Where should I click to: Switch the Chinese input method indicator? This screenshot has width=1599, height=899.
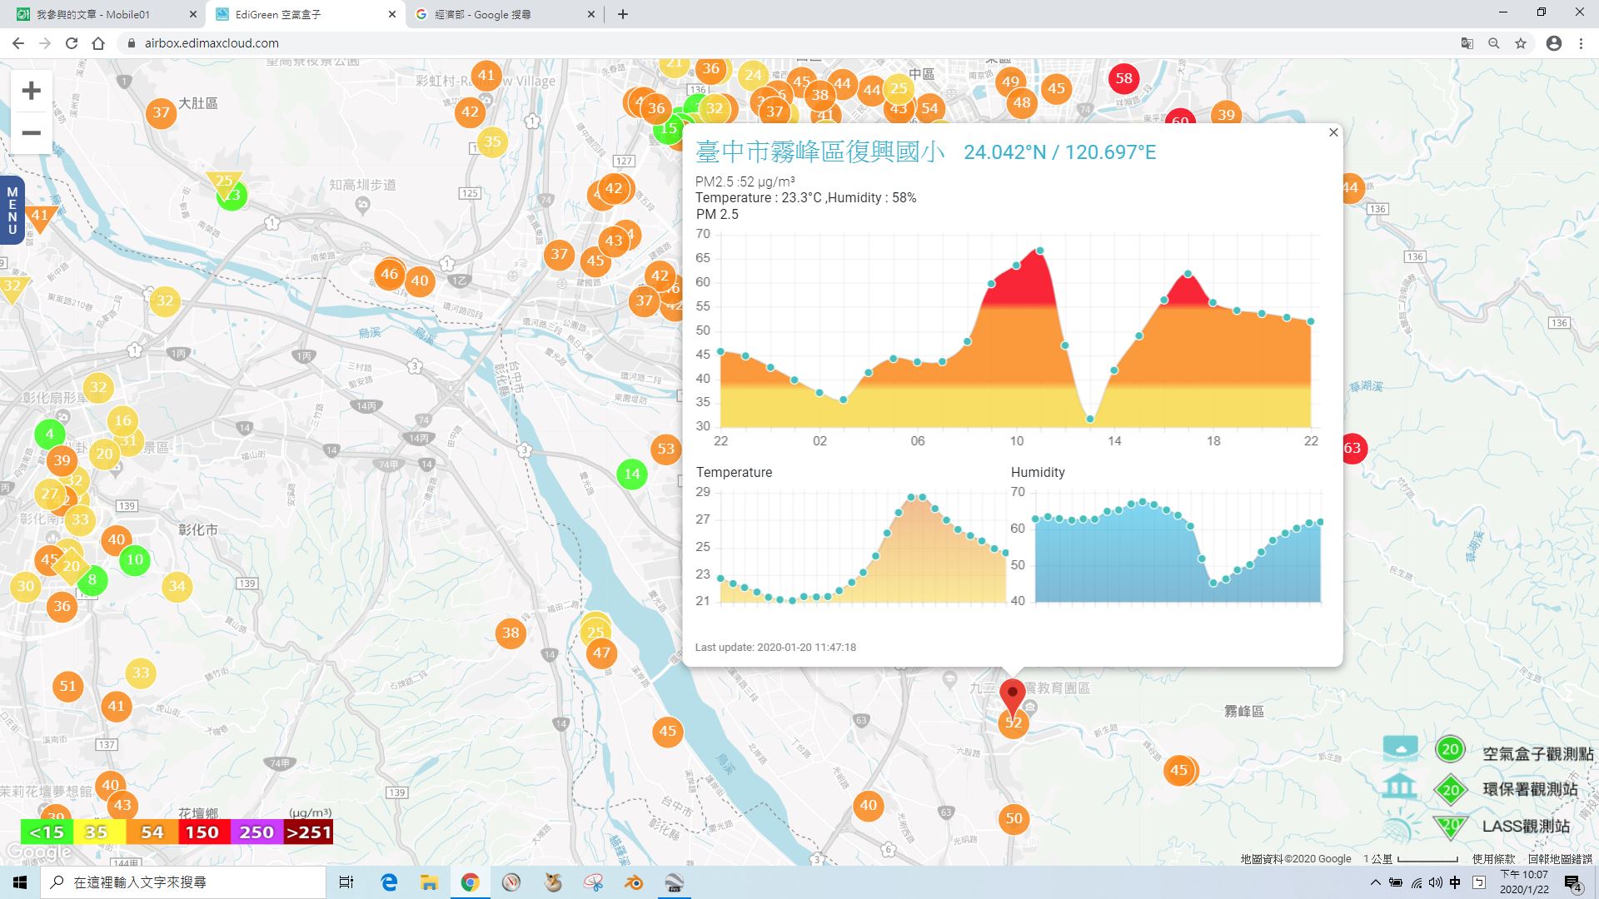(1455, 882)
